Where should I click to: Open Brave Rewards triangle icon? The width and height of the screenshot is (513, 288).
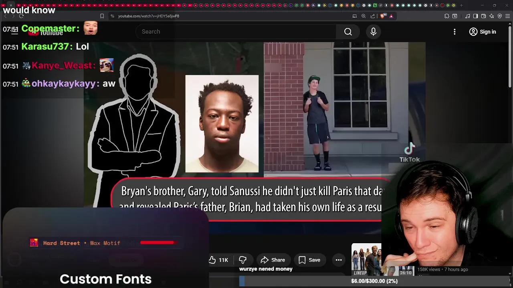coord(391,16)
